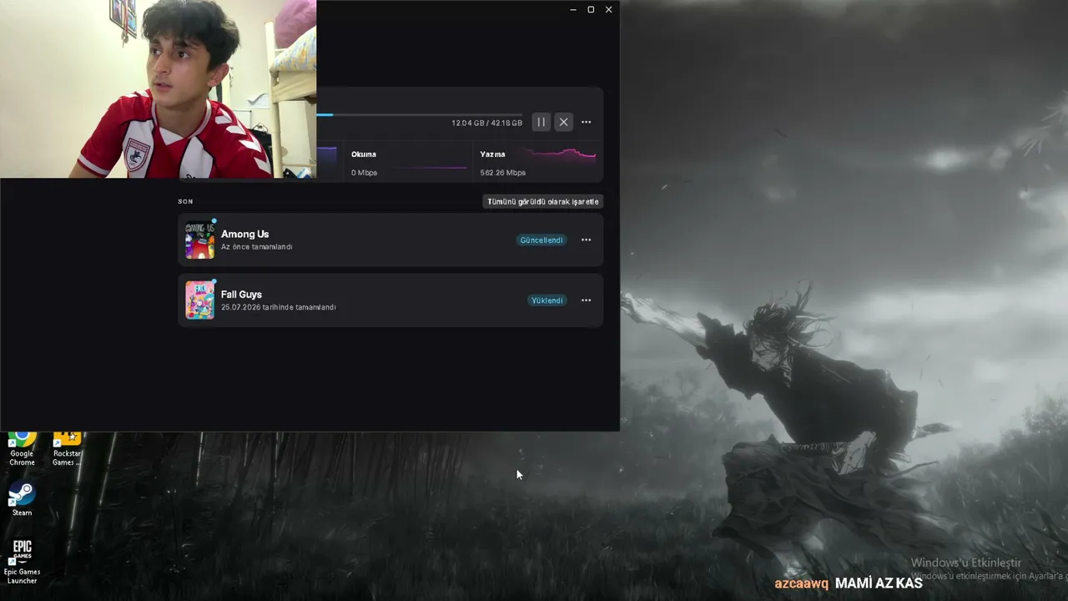The image size is (1068, 601).
Task: Open the three-dot menu of the active download
Action: (586, 122)
